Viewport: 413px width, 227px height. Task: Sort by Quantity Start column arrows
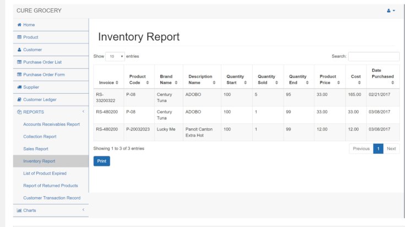(x=245, y=83)
